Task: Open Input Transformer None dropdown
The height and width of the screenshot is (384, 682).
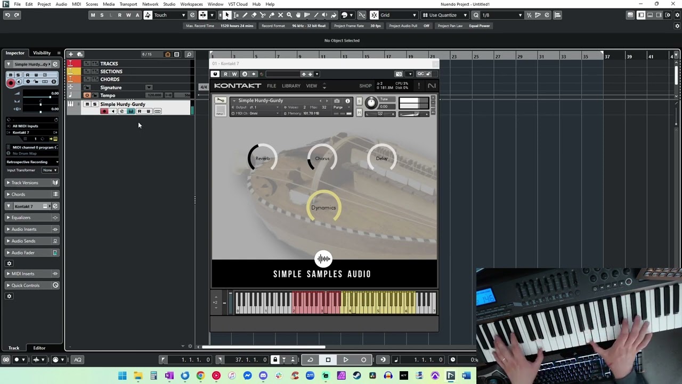Action: point(50,170)
